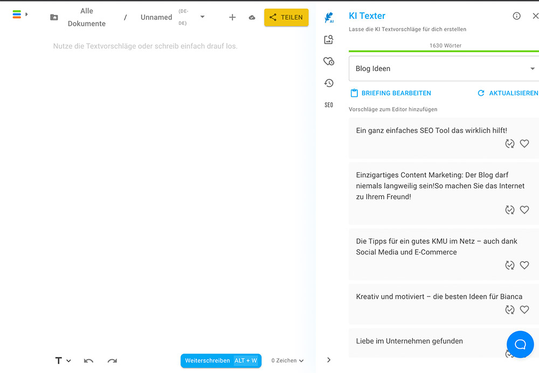Expand the 0 Zeichen counter dropdown
The image size is (539, 373).
pos(287,361)
